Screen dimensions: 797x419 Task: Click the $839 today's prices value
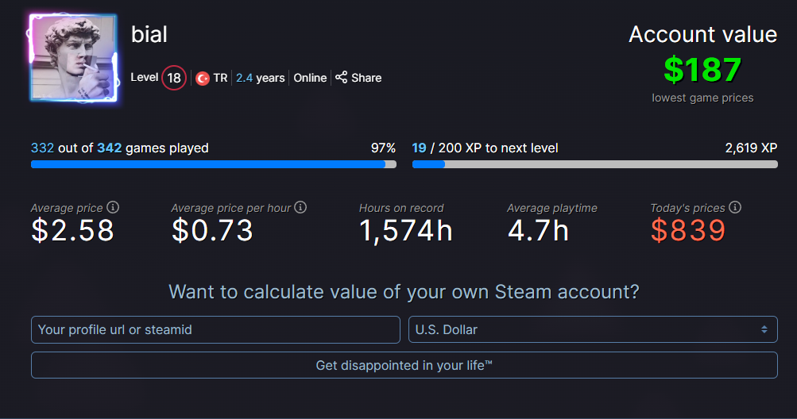click(x=688, y=230)
